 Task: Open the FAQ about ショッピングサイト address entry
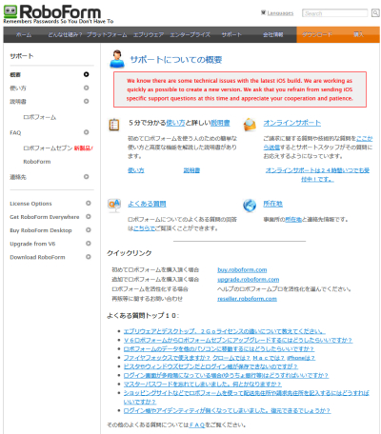coord(247,397)
